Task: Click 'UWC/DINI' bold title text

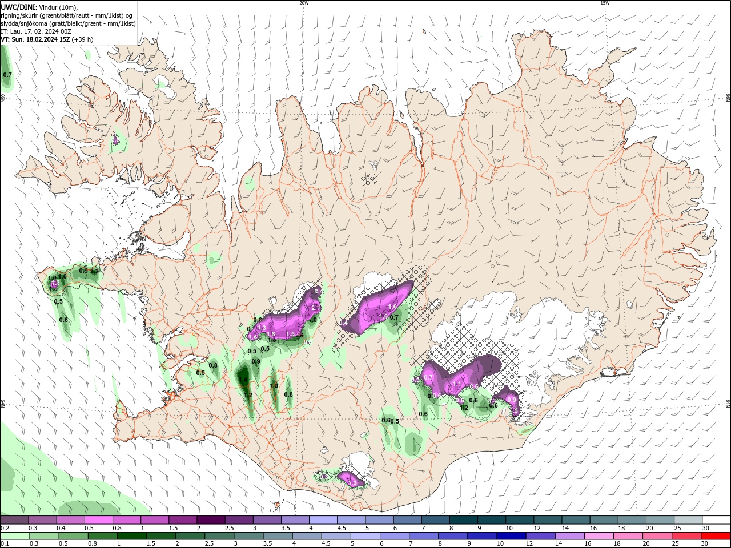Action: point(18,7)
